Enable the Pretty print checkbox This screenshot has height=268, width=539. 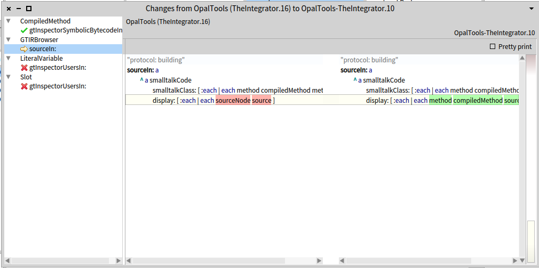pyautogui.click(x=493, y=47)
